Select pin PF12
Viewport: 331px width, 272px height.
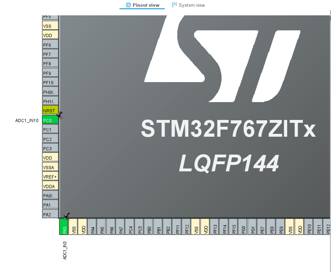click(186, 227)
